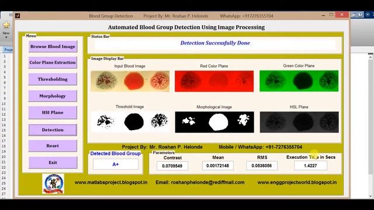
Task: Click the Contrast value field
Action: (x=172, y=166)
